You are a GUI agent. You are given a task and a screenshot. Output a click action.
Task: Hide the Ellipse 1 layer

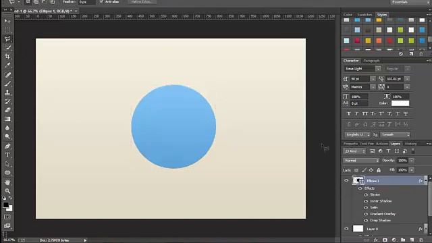pos(346,181)
